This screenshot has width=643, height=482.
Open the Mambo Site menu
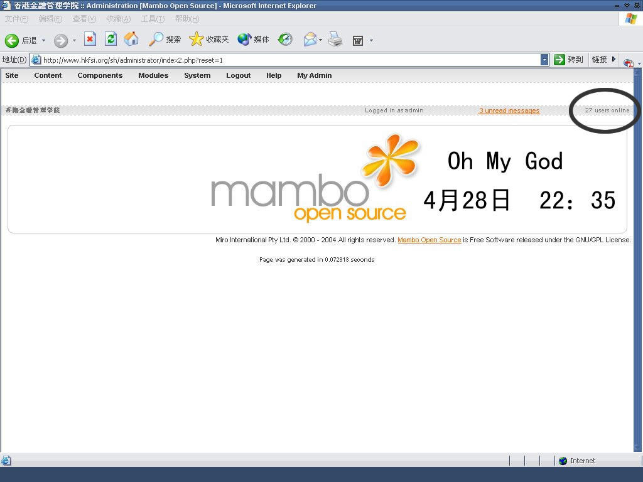pos(12,75)
